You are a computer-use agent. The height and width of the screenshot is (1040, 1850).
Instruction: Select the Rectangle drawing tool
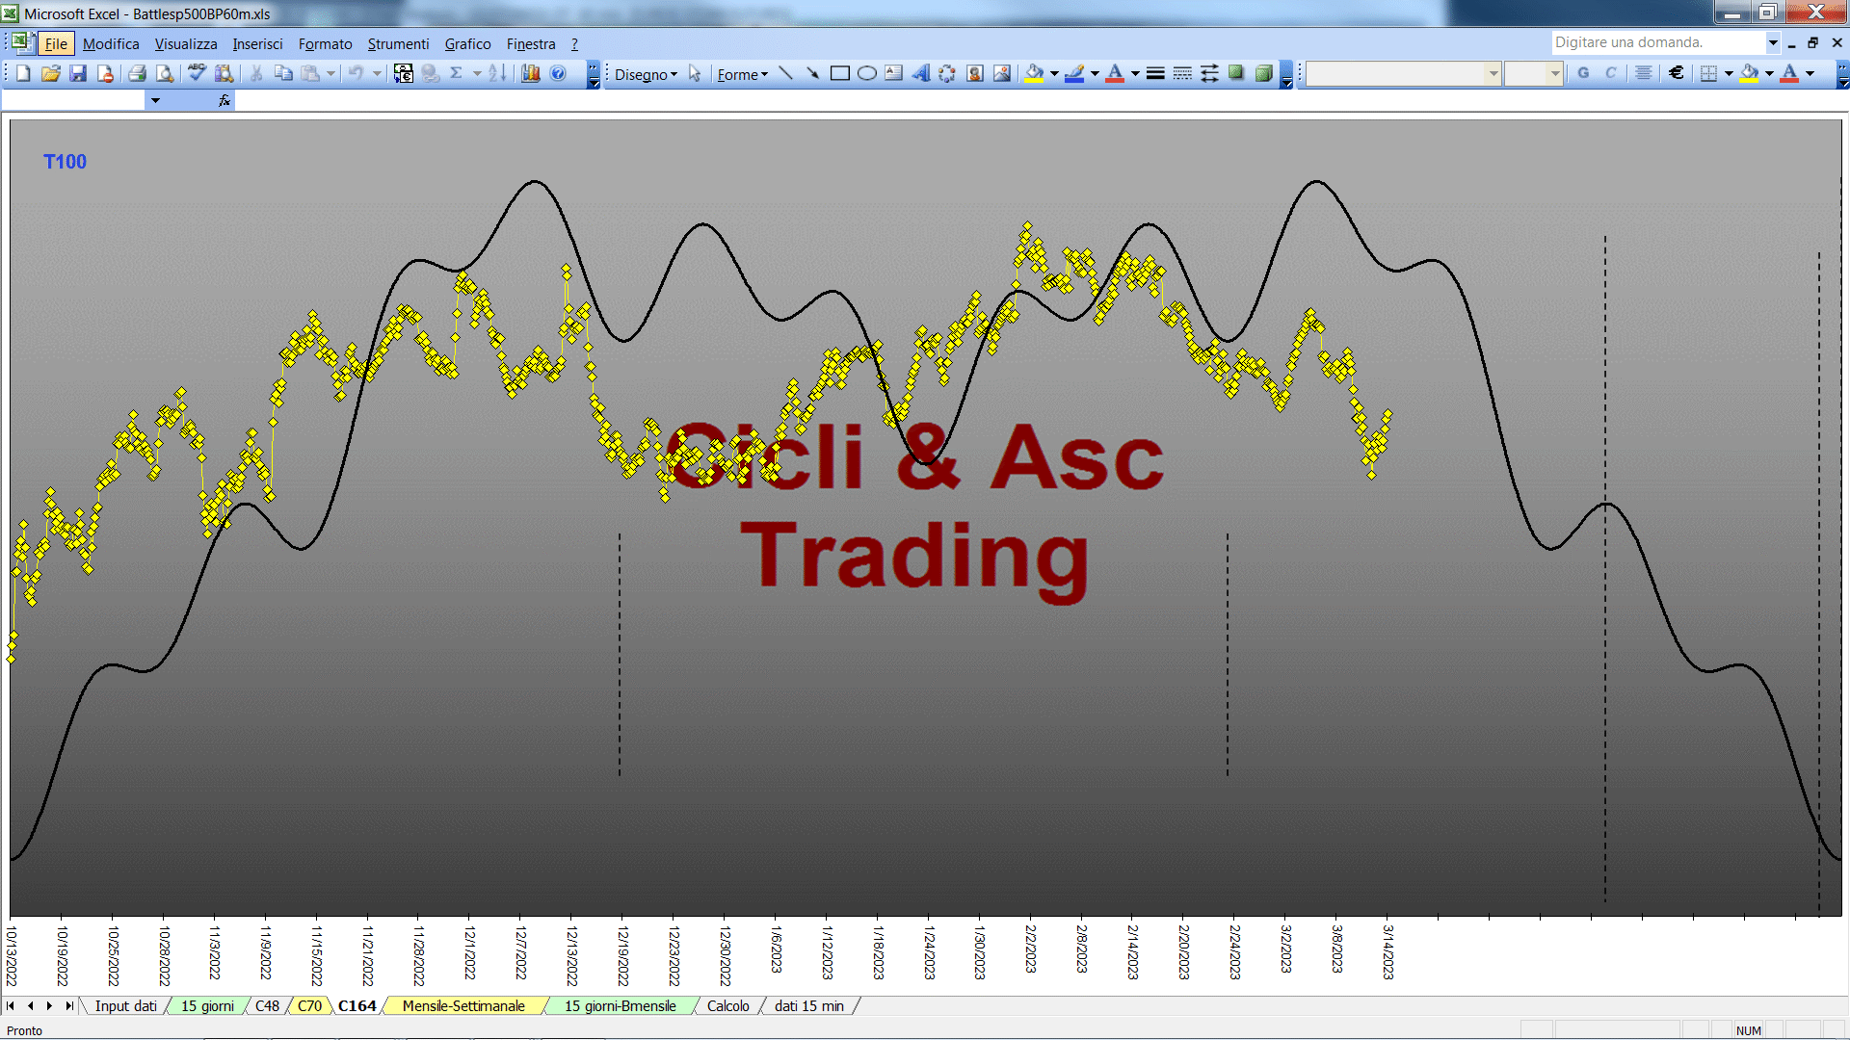(x=839, y=73)
